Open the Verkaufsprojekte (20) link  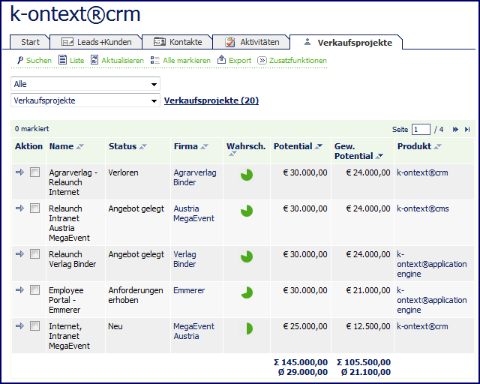(x=211, y=100)
